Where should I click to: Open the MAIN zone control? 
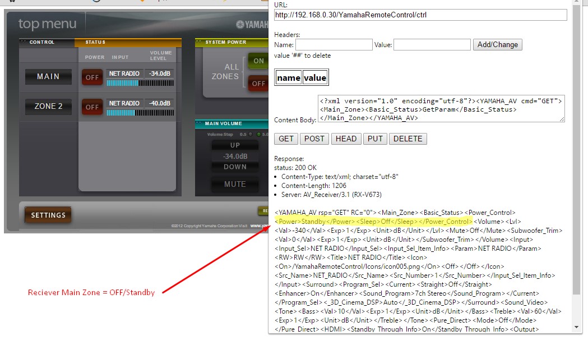click(x=48, y=76)
